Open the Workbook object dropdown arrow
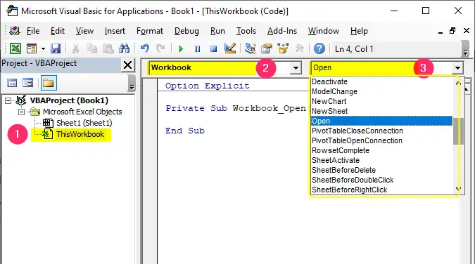The width and height of the screenshot is (475, 264). coord(296,67)
